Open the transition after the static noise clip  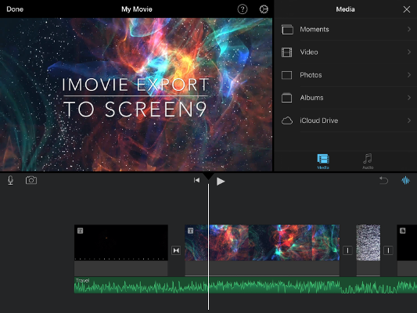pos(388,250)
